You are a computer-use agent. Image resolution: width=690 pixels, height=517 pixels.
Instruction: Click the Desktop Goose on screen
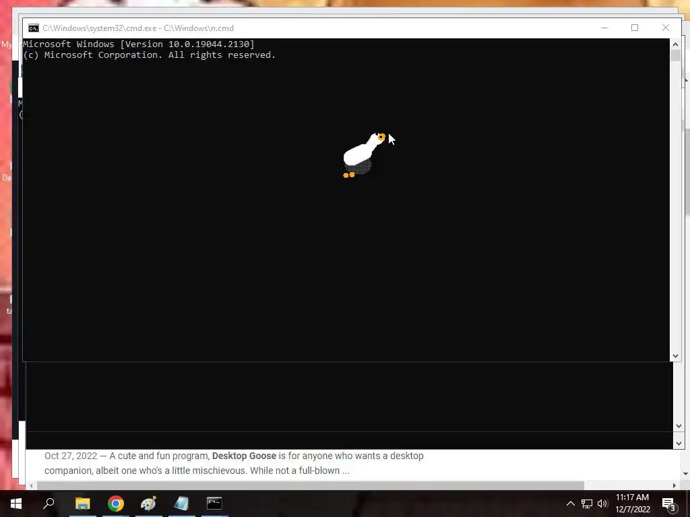[x=363, y=155]
